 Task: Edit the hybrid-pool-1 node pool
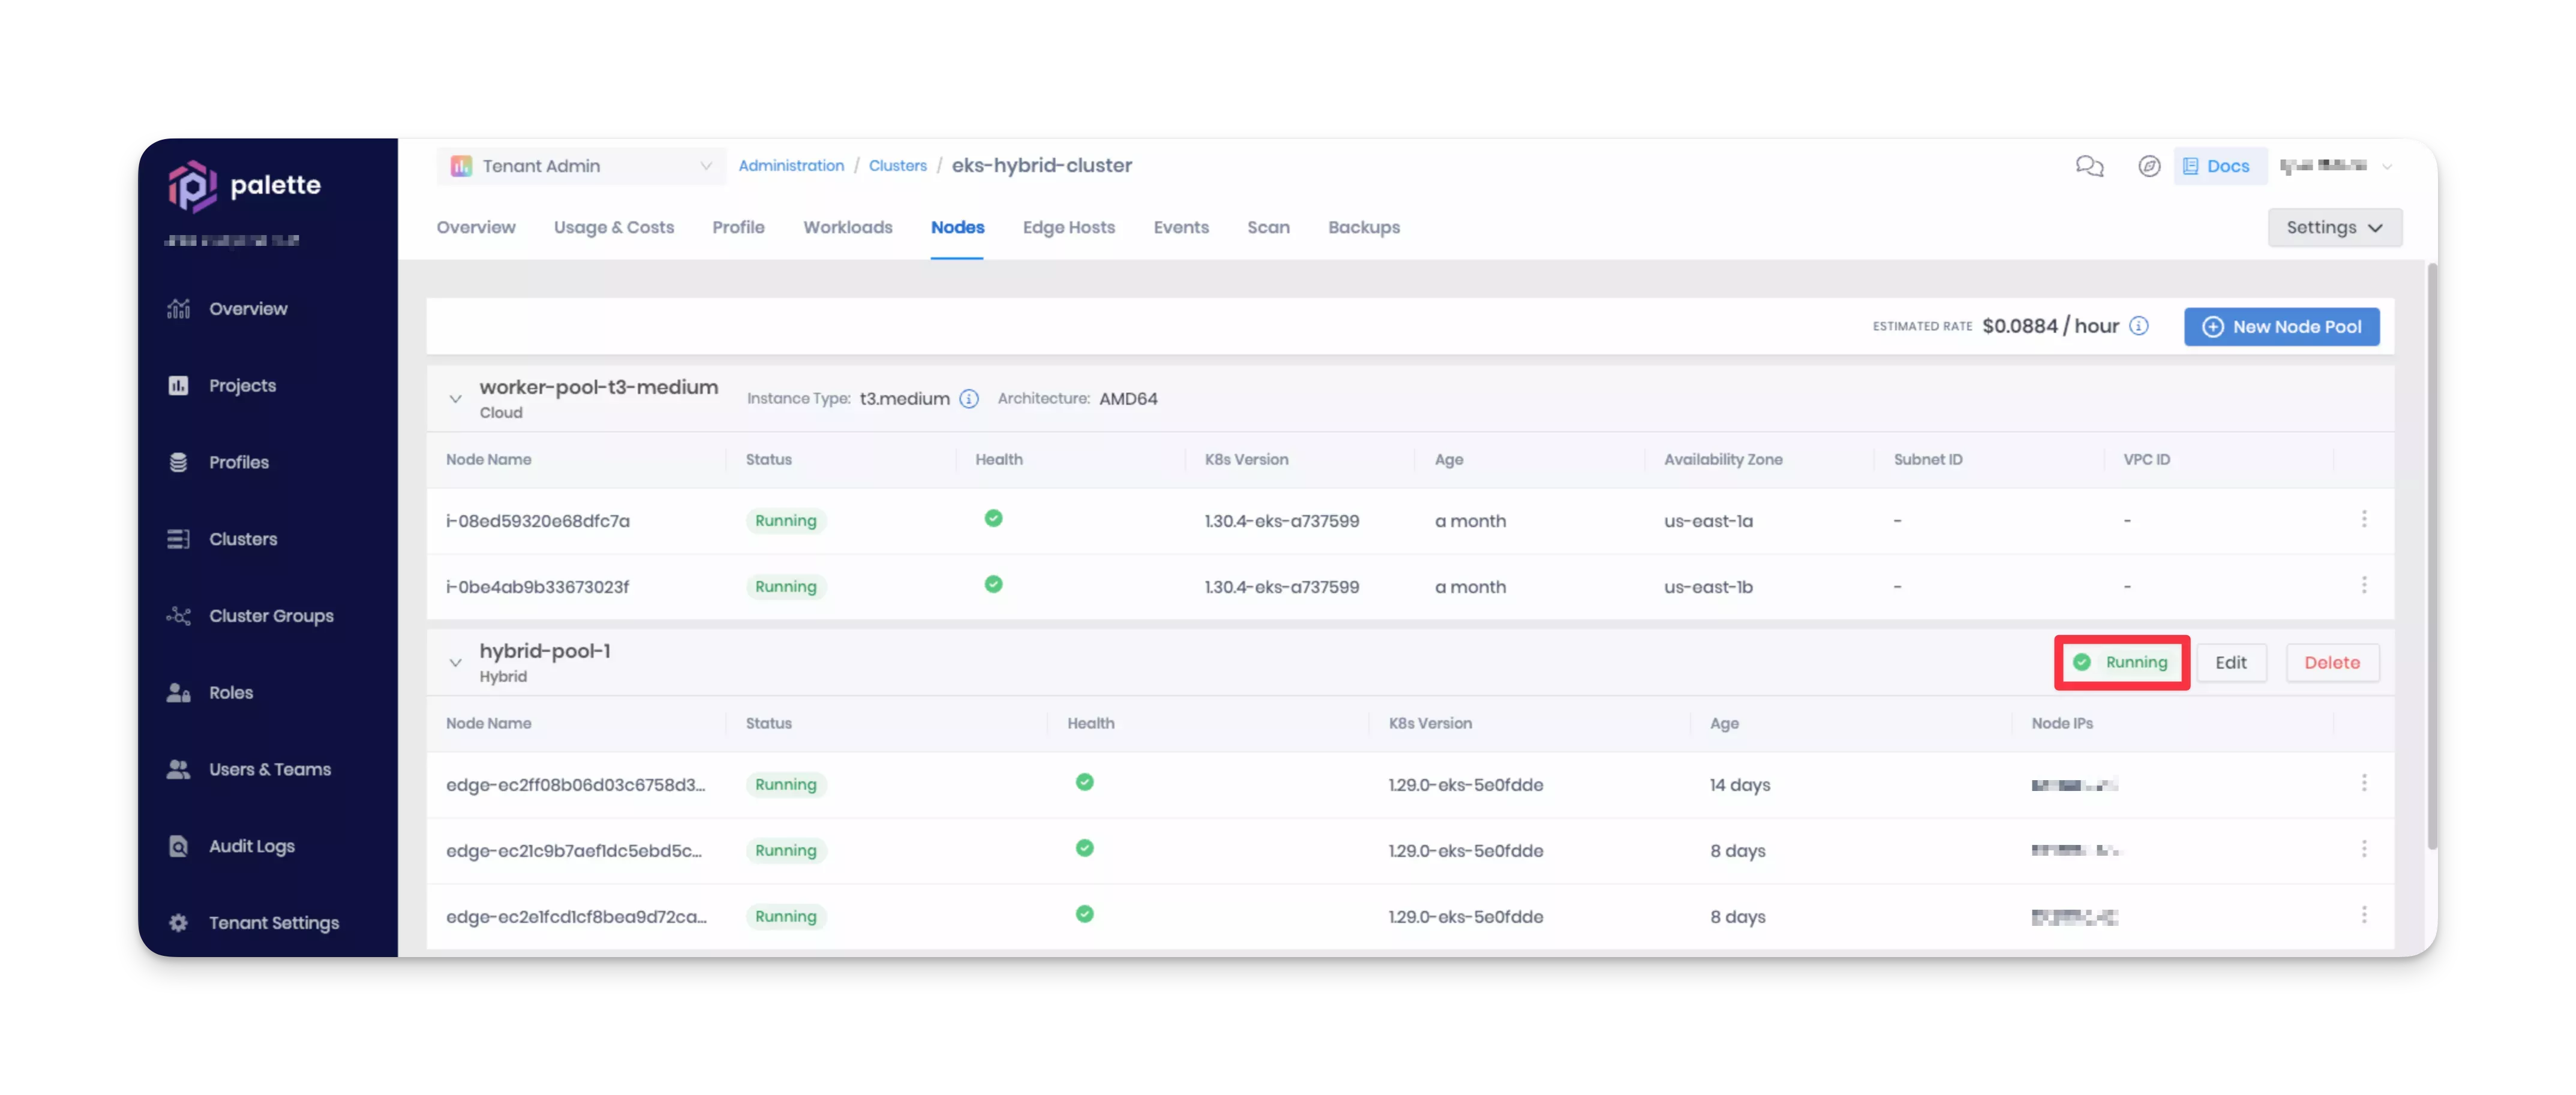(2232, 662)
